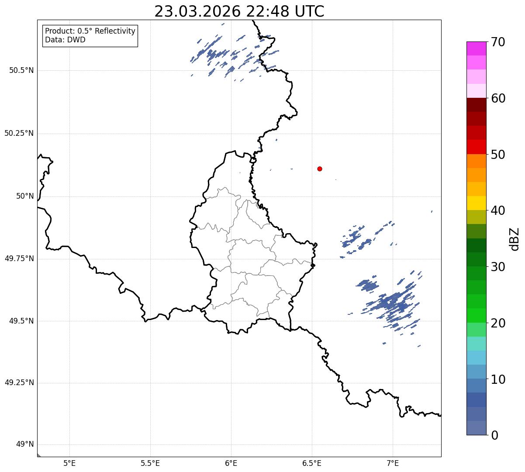
Task: Click the 50°N latitude label
Action: click(25, 196)
